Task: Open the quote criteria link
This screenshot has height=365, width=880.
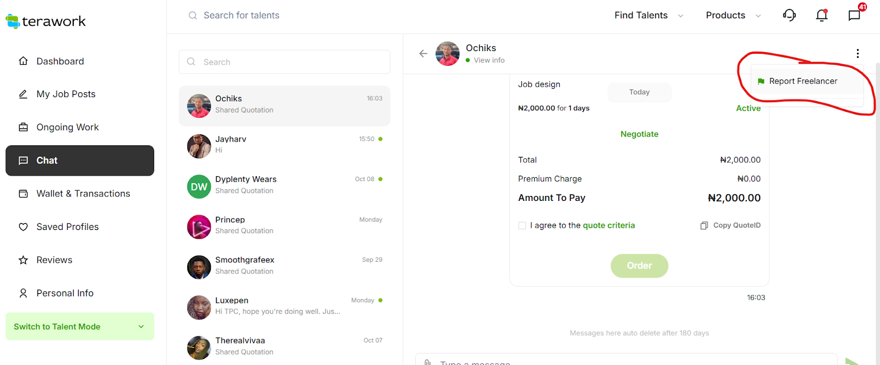Action: 608,226
